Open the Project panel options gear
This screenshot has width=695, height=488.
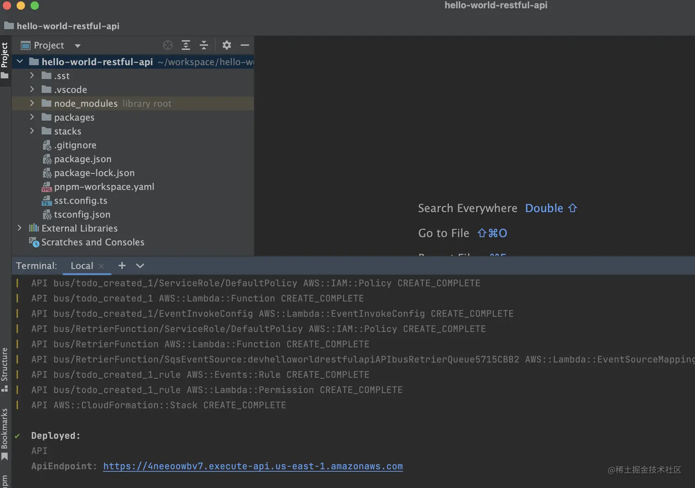click(x=226, y=45)
